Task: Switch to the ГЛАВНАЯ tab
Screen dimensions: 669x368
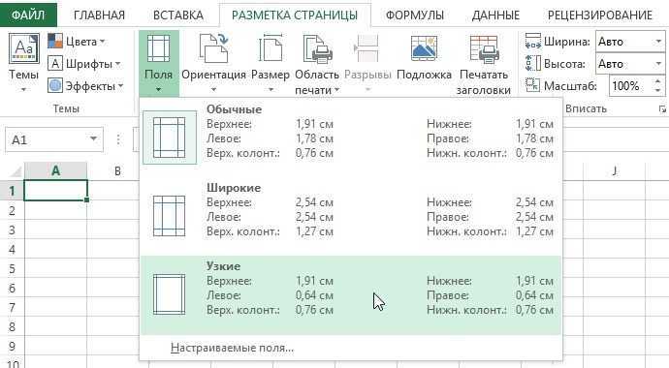Action: coord(100,15)
